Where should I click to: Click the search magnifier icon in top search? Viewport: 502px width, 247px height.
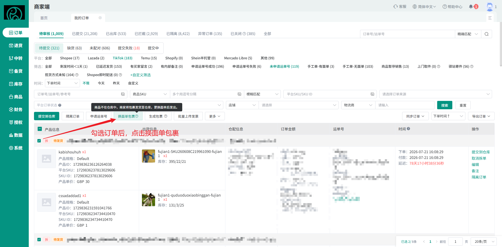click(487, 34)
